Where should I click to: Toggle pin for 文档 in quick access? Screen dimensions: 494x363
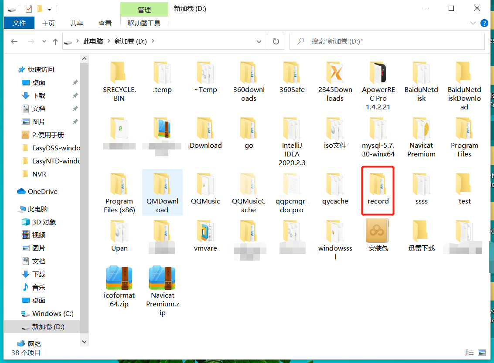(x=75, y=109)
